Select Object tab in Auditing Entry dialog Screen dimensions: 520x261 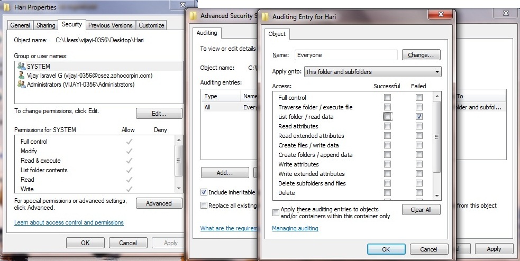[277, 34]
